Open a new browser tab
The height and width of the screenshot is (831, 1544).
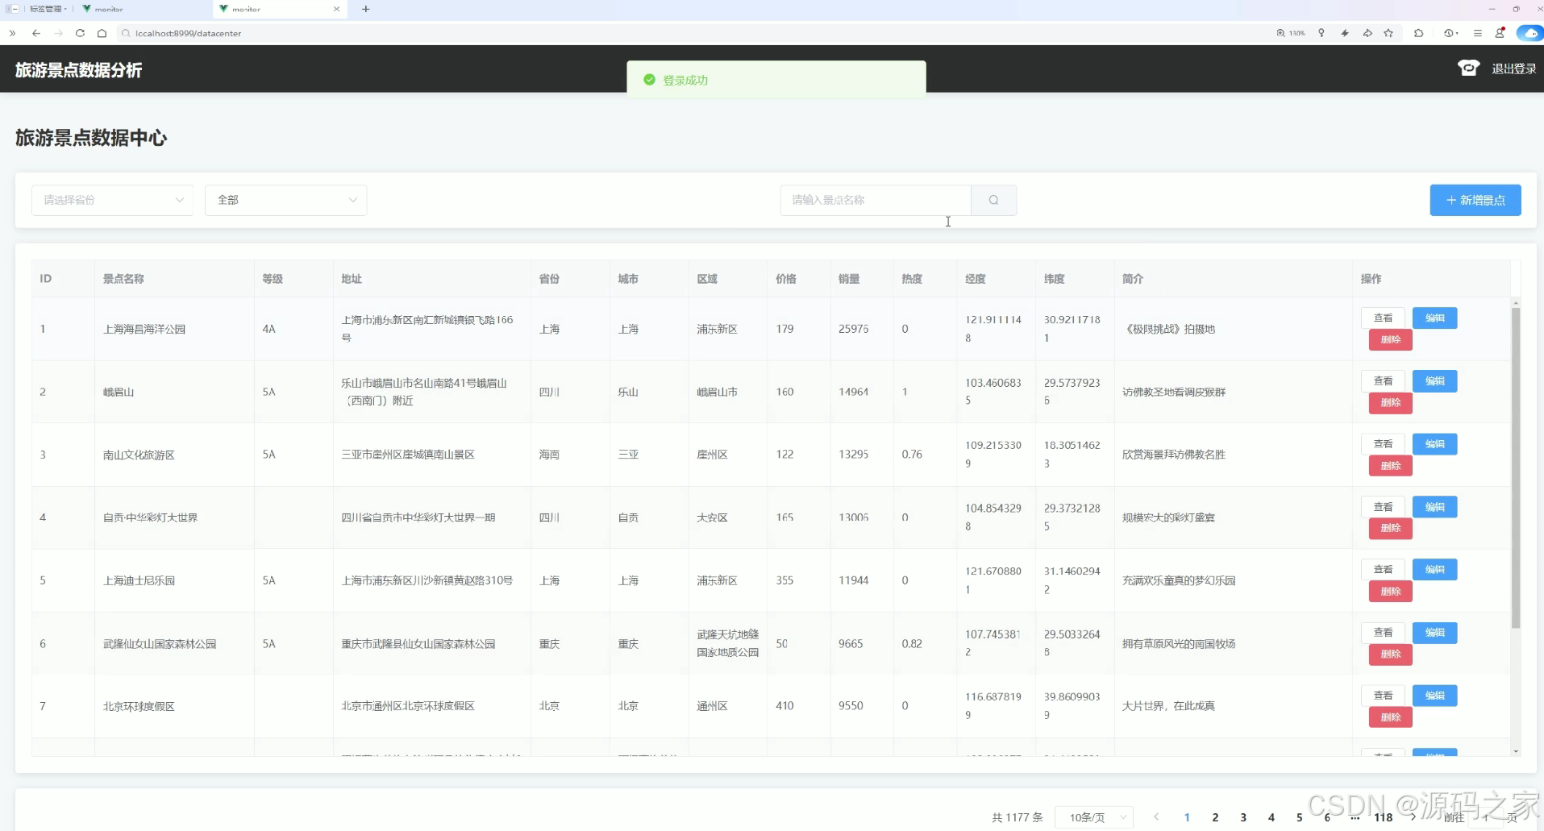pyautogui.click(x=365, y=9)
